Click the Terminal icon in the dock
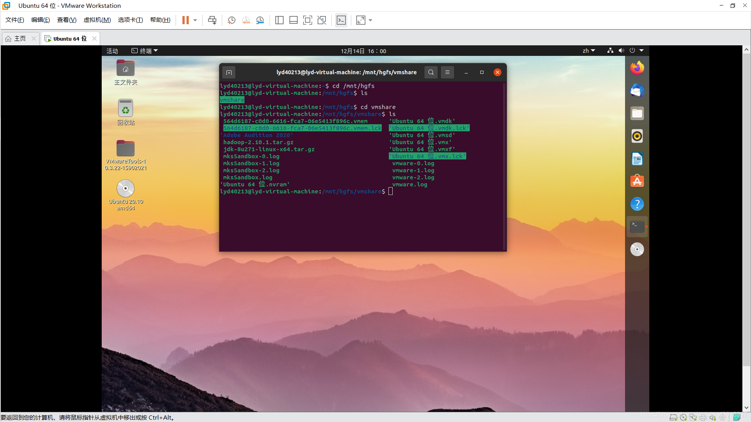The width and height of the screenshot is (751, 422). [x=637, y=227]
